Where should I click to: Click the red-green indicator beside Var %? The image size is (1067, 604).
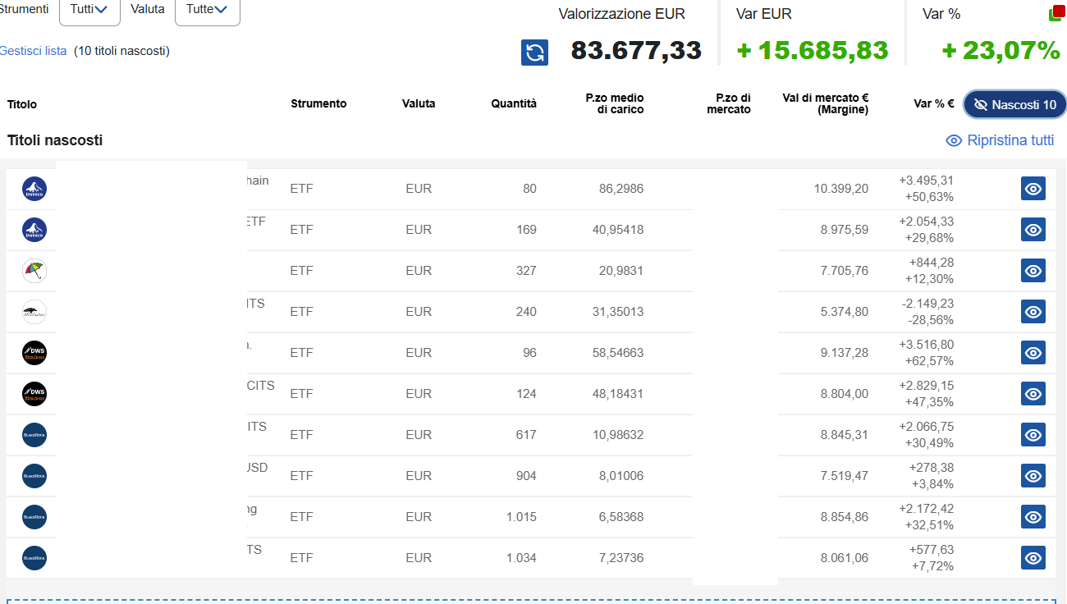[x=1056, y=14]
